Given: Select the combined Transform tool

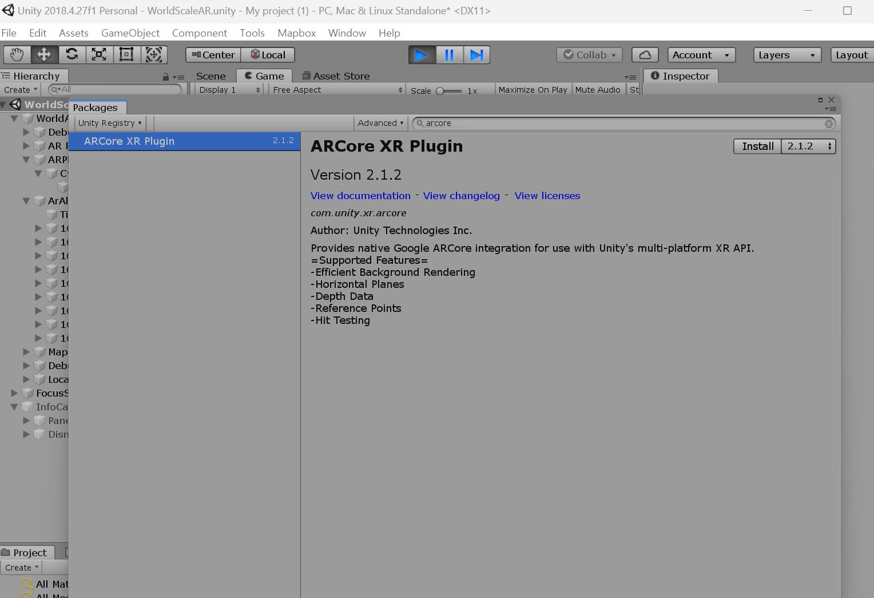Looking at the screenshot, I should [x=154, y=55].
